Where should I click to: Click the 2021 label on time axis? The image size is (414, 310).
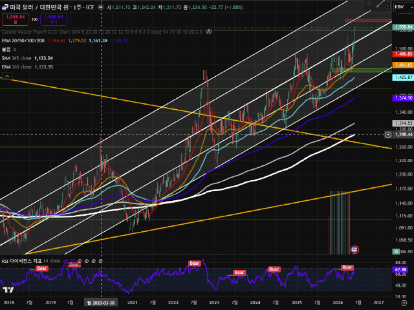[x=132, y=303]
